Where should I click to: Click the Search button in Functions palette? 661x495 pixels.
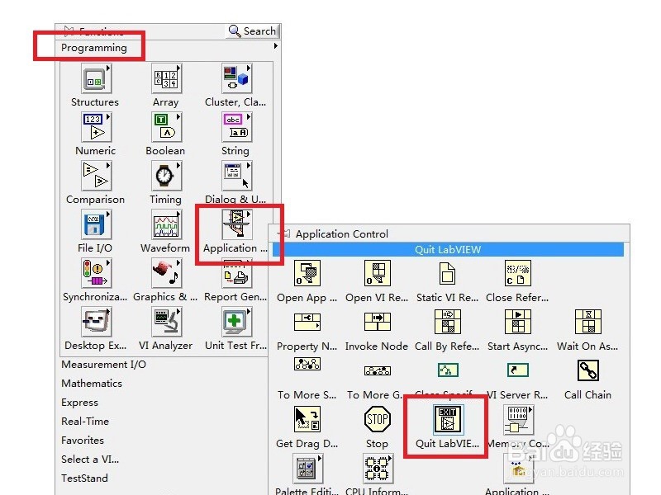pyautogui.click(x=253, y=31)
